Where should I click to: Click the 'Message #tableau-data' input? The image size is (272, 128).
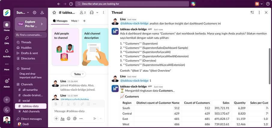(x=78, y=111)
